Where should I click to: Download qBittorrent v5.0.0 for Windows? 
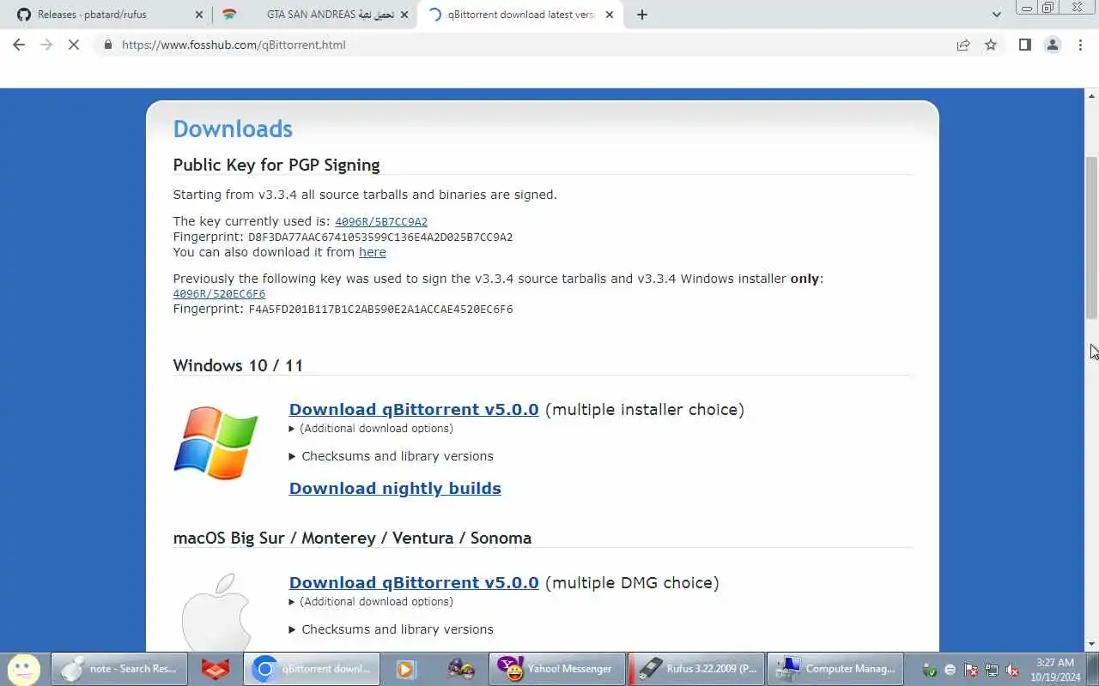point(414,409)
